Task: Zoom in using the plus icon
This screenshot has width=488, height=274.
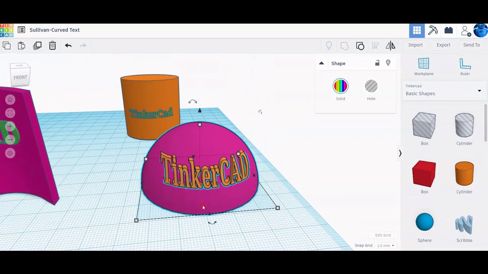Action: [x=10, y=126]
